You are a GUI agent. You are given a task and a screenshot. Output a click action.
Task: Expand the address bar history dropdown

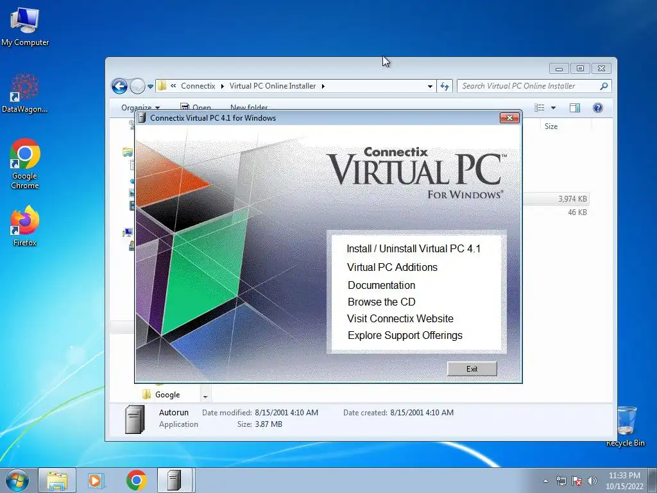(x=430, y=87)
